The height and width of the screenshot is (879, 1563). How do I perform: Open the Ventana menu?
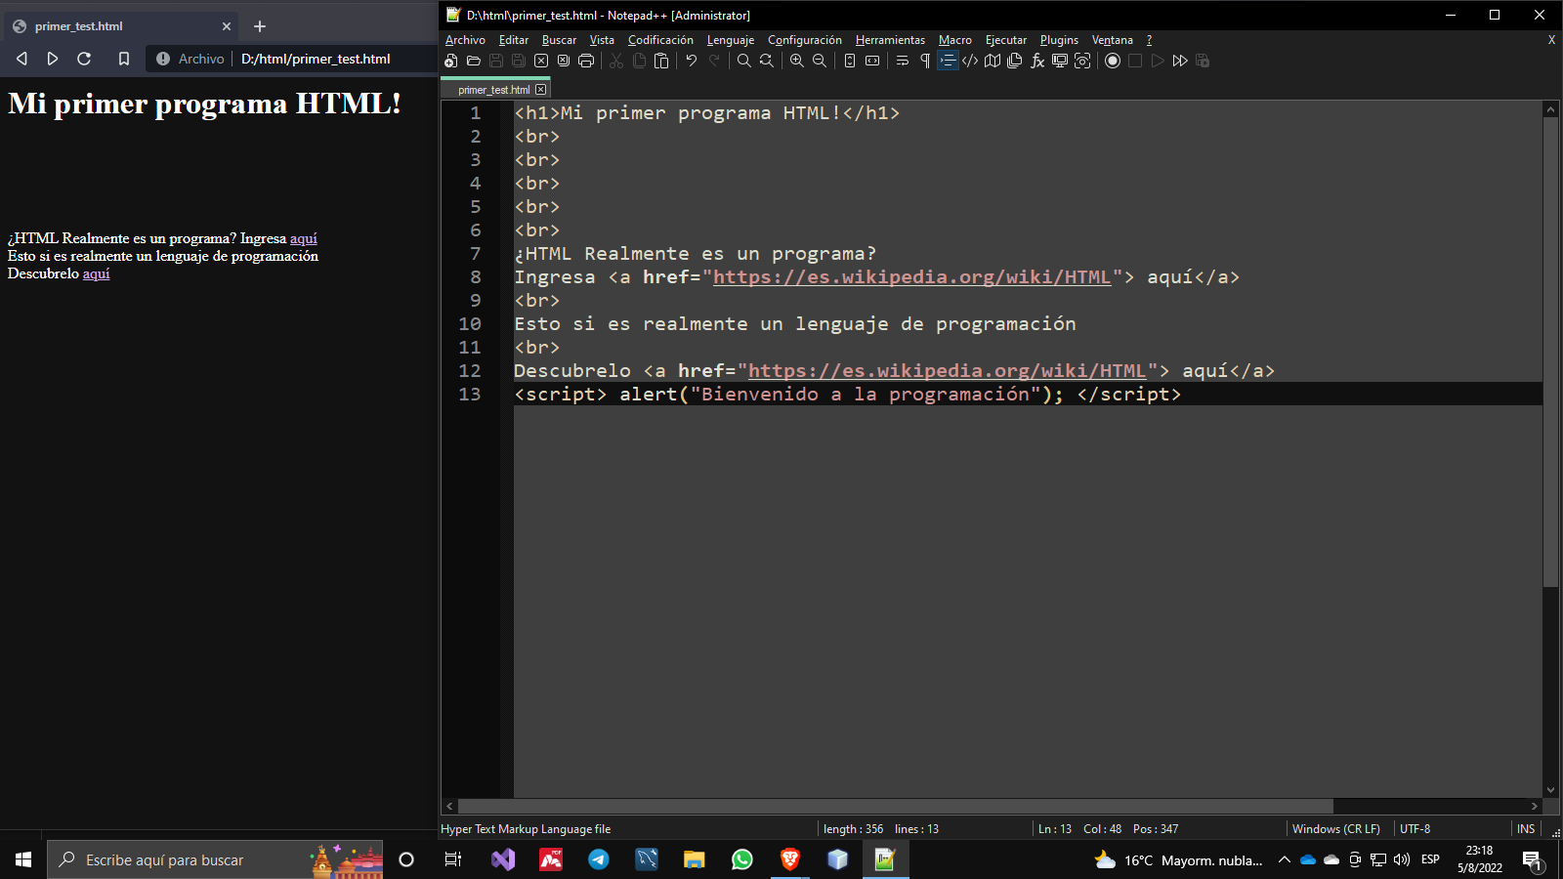point(1113,40)
